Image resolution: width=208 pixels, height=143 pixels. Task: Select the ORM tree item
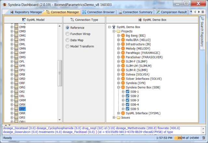pos(22,101)
